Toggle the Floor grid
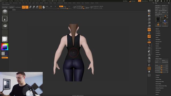This screenshot has width=171, height=96. click(149, 33)
